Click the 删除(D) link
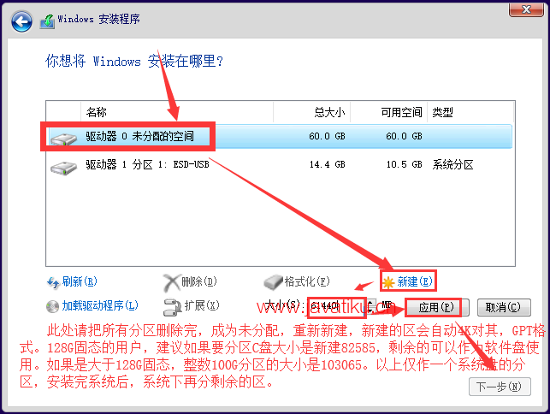Viewport: 550px width, 414px height. tap(199, 281)
